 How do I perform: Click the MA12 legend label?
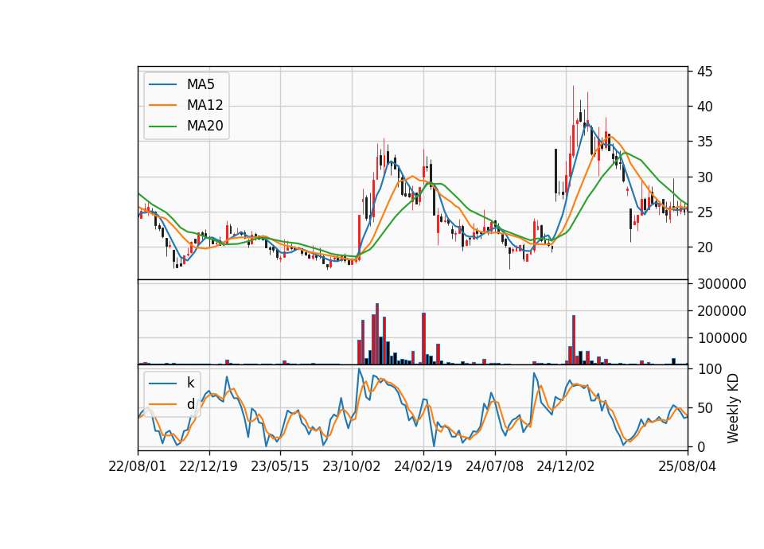click(x=205, y=105)
